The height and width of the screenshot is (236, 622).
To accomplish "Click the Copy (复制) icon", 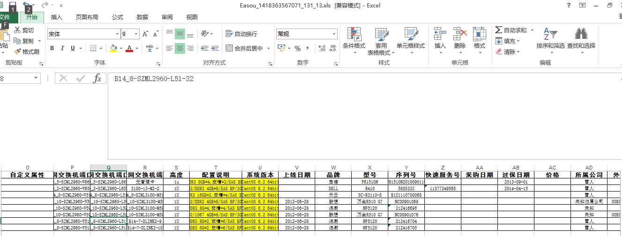I will [x=17, y=41].
